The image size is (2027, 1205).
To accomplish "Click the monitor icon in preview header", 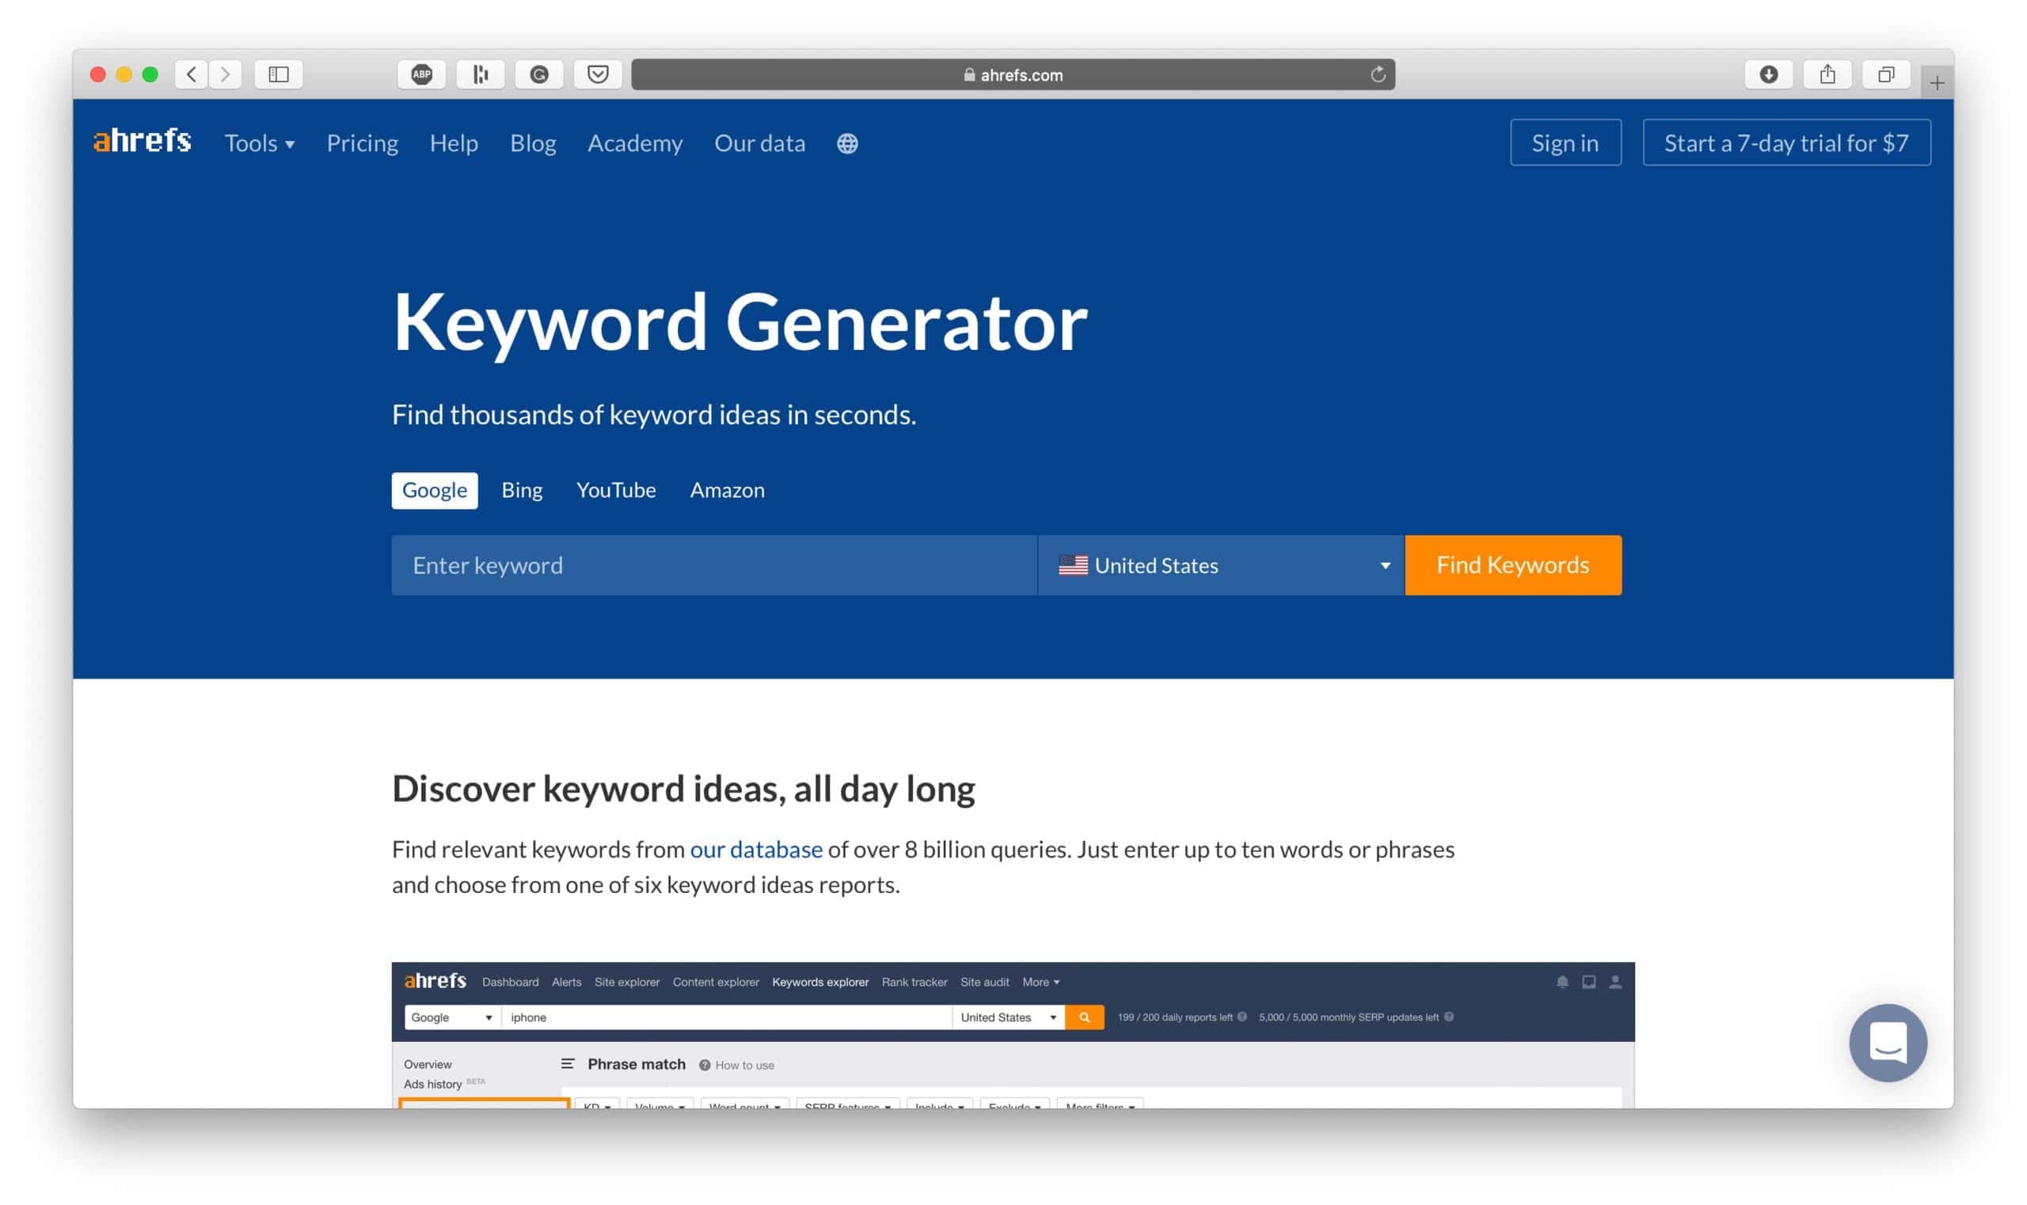I will 1589,982.
